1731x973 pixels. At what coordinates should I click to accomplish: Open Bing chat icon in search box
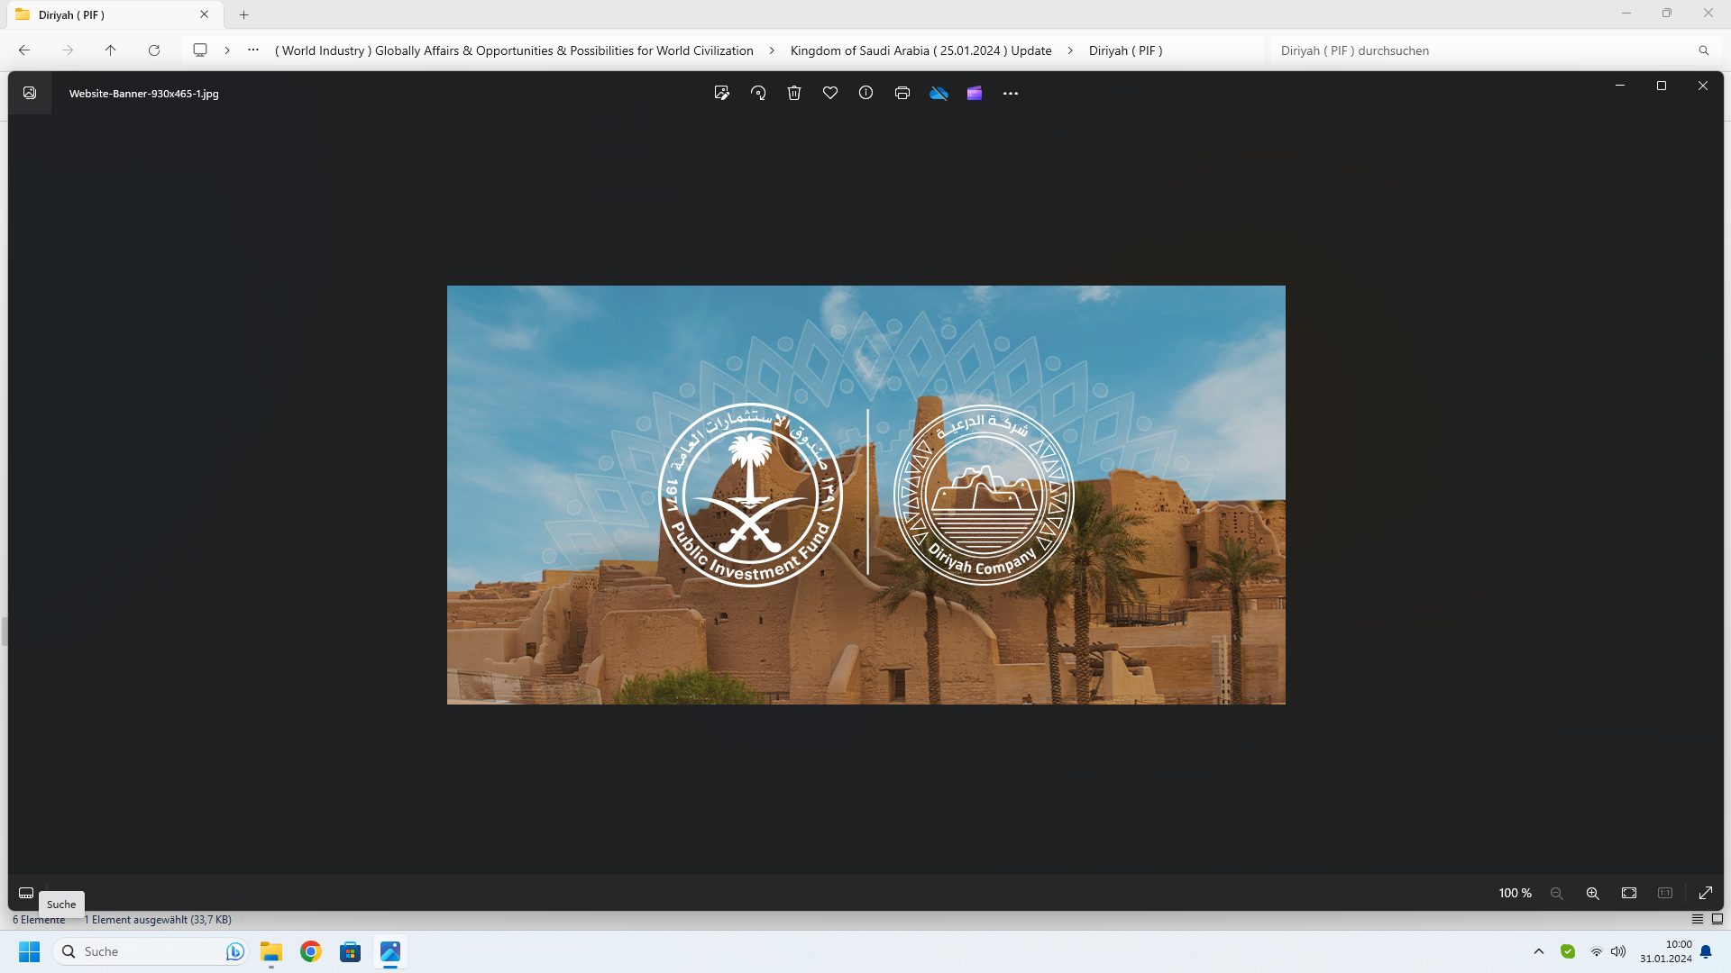point(234,951)
